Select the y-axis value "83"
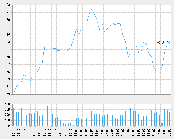 [x=8, y=42]
